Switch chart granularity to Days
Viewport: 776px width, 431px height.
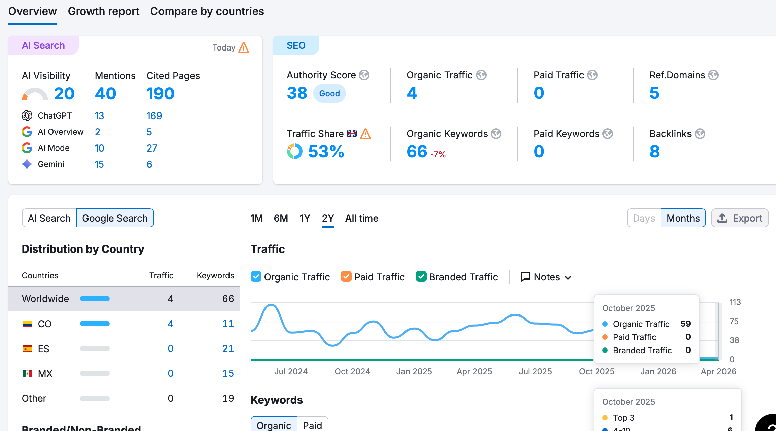pyautogui.click(x=644, y=218)
